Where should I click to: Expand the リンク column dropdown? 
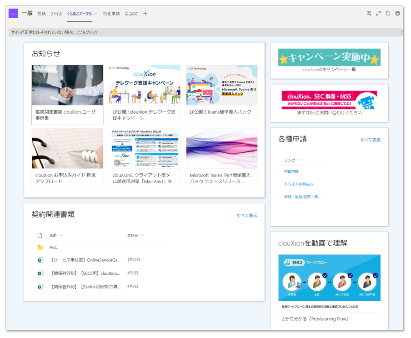point(299,160)
